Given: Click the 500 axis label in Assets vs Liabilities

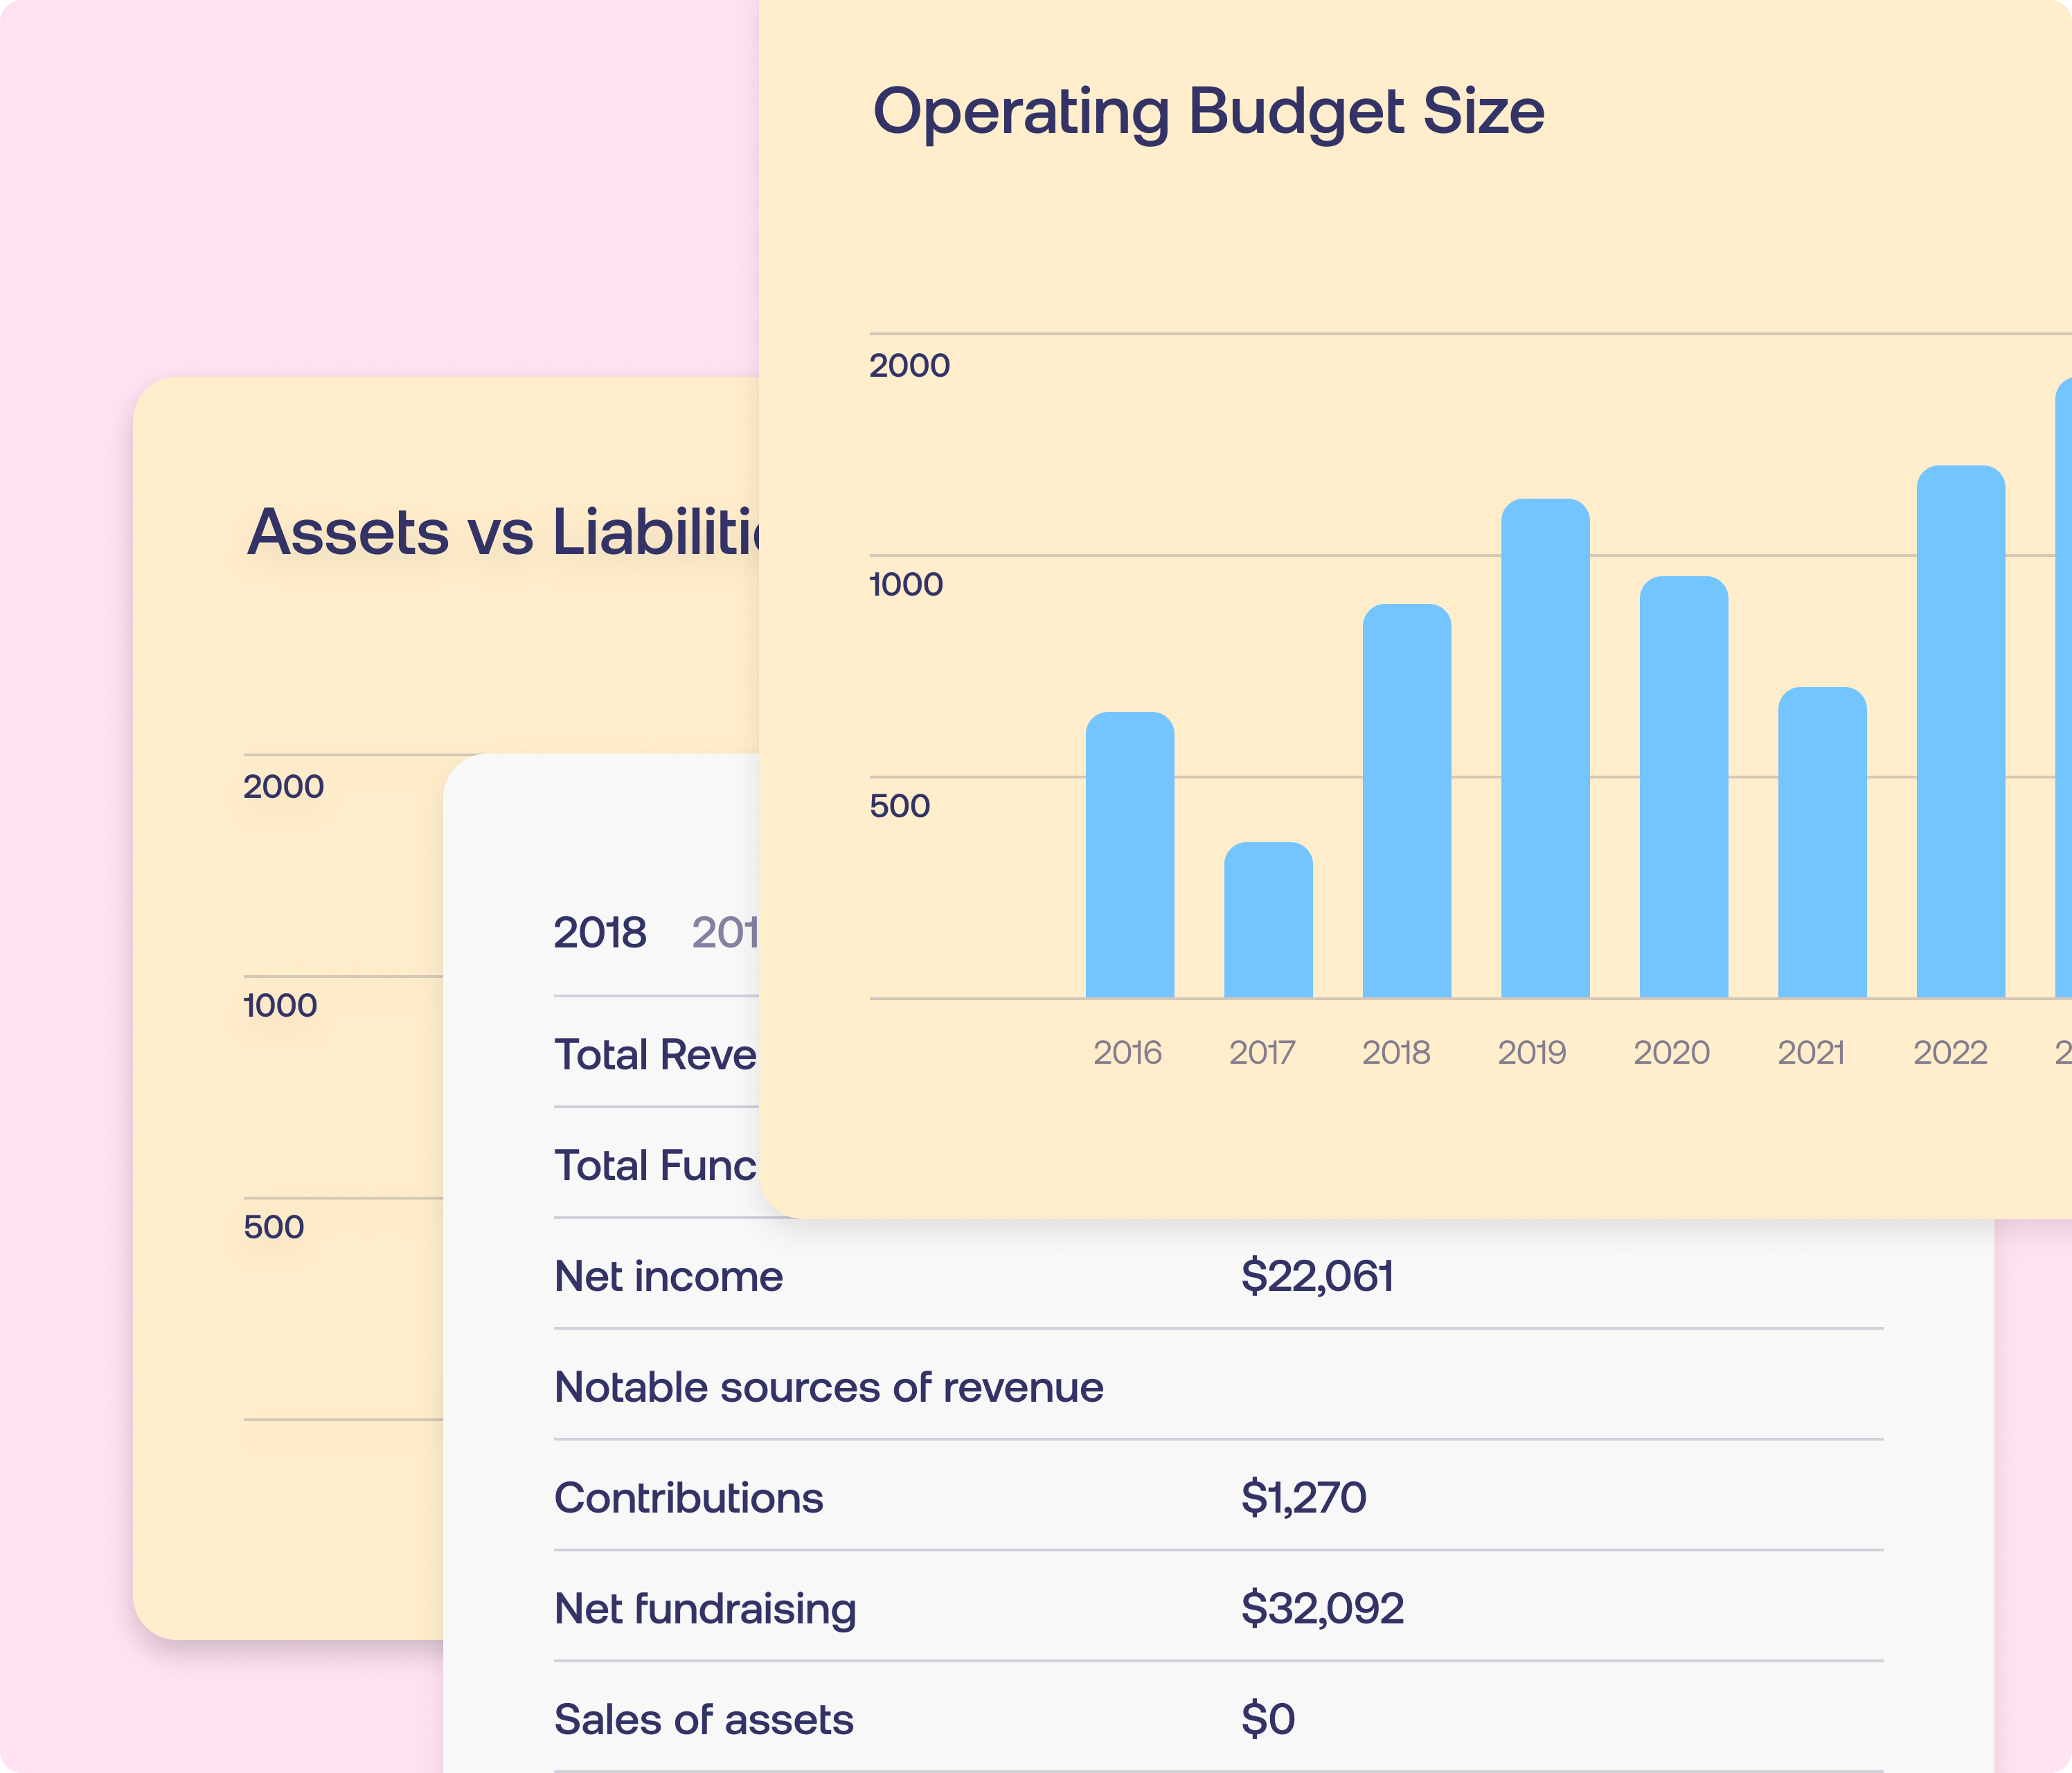Looking at the screenshot, I should pyautogui.click(x=274, y=1228).
